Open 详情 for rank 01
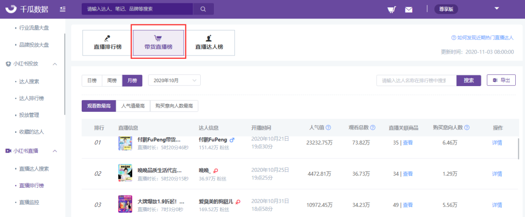Viewport: 525px width, 217px height. (497, 143)
